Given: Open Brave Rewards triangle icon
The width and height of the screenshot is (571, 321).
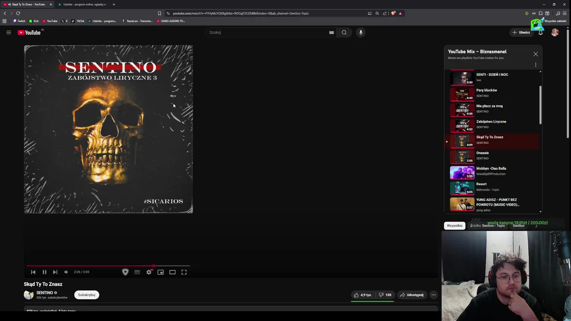Looking at the screenshot, I should click(x=400, y=13).
